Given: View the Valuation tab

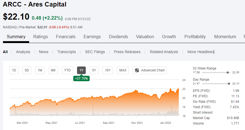Looking at the screenshot, I should click(x=145, y=37).
